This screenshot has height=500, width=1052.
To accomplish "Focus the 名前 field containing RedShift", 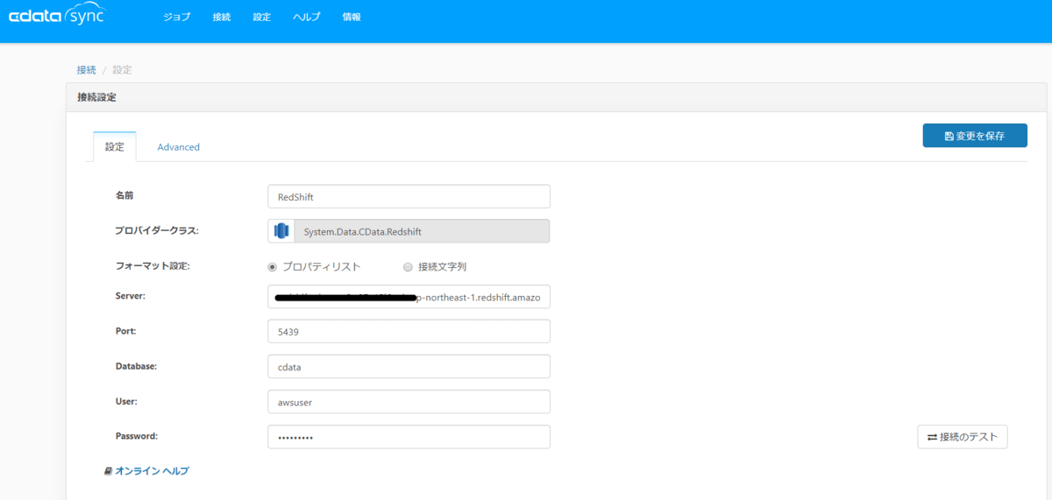I will click(409, 197).
